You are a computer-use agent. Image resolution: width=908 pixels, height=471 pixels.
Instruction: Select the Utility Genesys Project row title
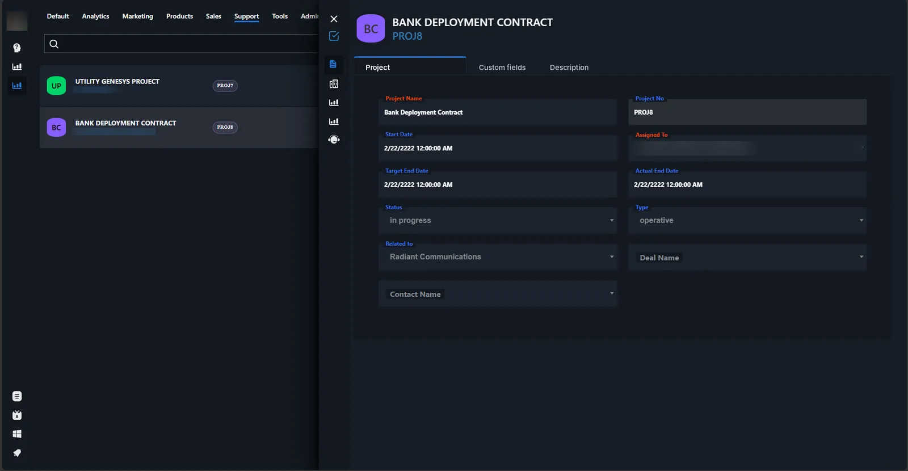click(117, 82)
